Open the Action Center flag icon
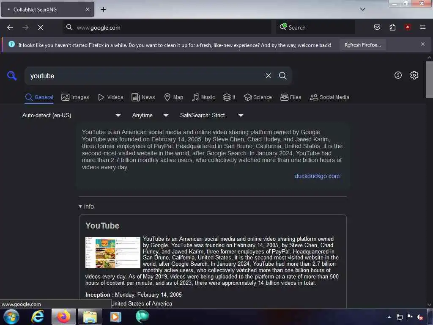433x325 pixels. (409, 317)
